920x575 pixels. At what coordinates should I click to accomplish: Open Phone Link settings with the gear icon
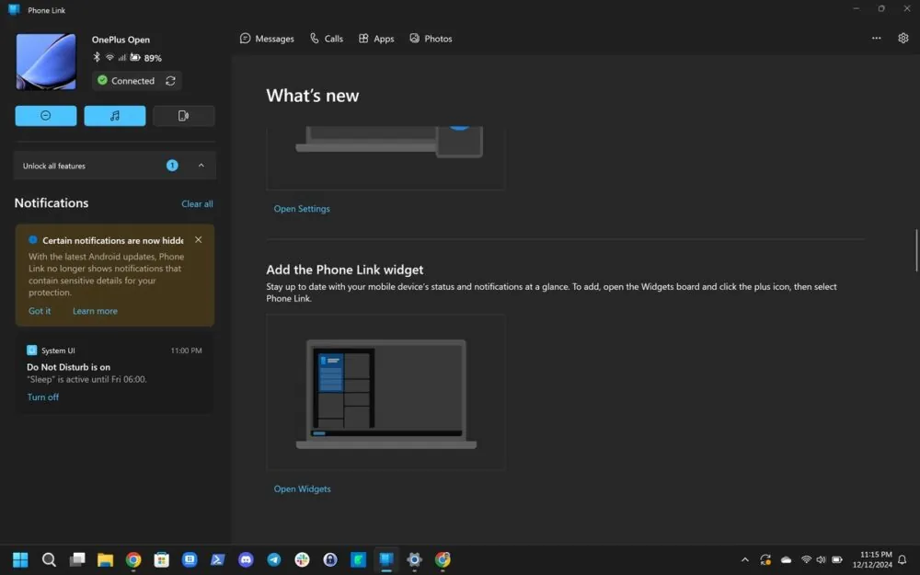903,38
